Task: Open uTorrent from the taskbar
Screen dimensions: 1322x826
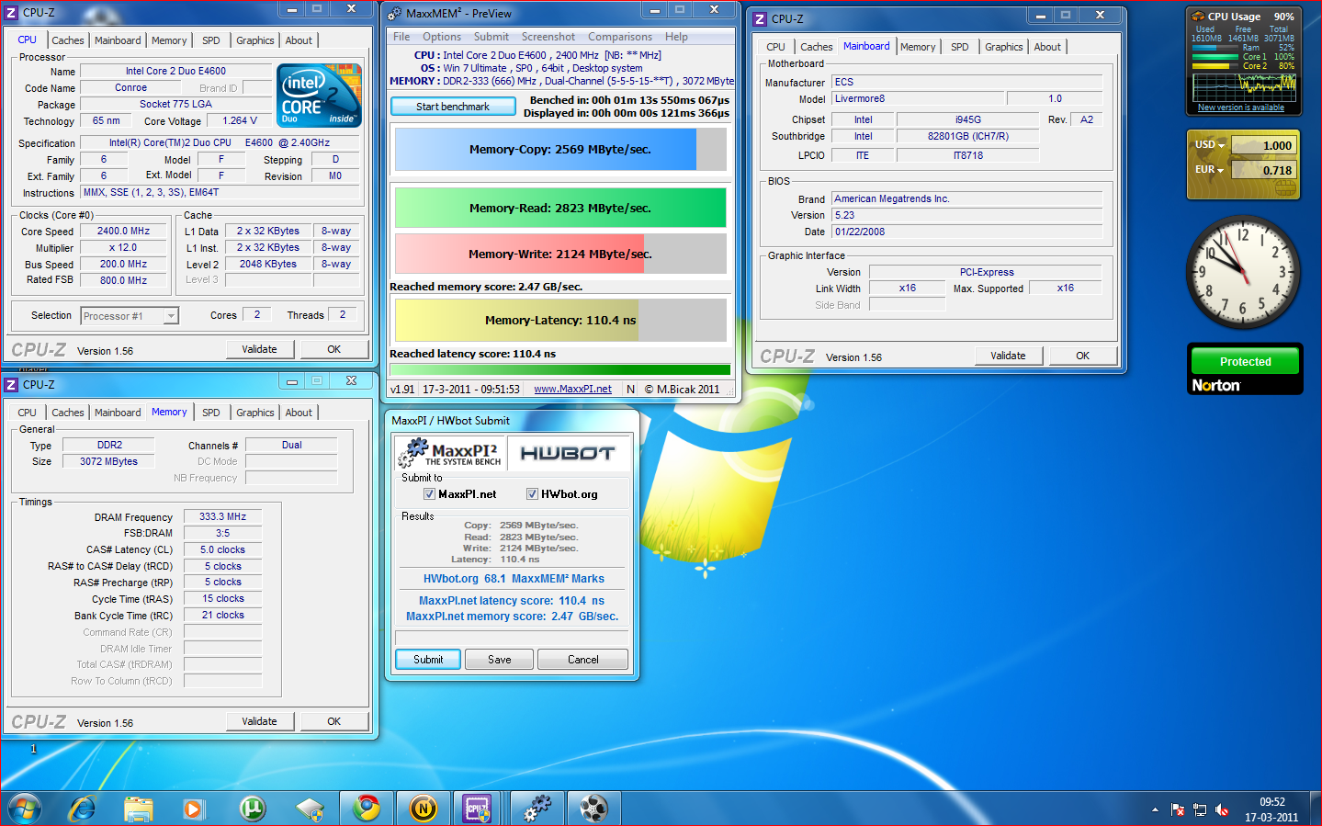Action: 253,809
